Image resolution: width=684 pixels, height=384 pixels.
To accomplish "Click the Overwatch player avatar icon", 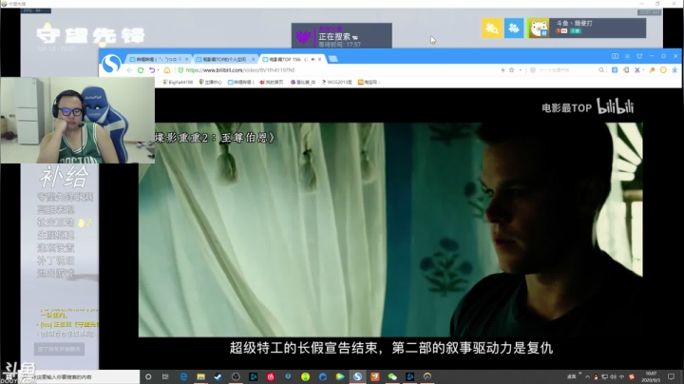I will pos(539,29).
